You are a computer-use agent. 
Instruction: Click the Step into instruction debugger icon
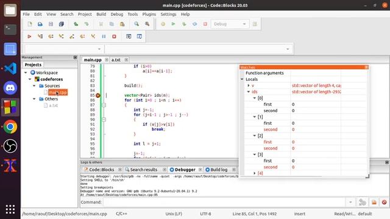[x=93, y=36]
